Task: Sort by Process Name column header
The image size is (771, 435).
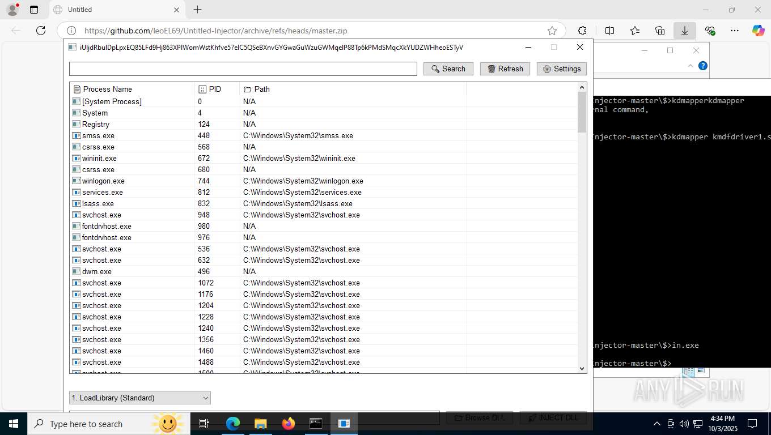Action: coord(132,89)
